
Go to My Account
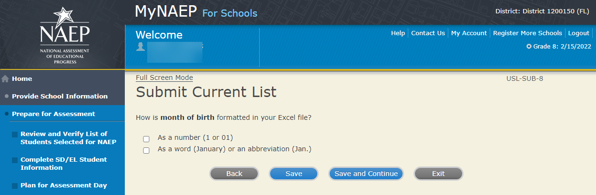point(469,33)
